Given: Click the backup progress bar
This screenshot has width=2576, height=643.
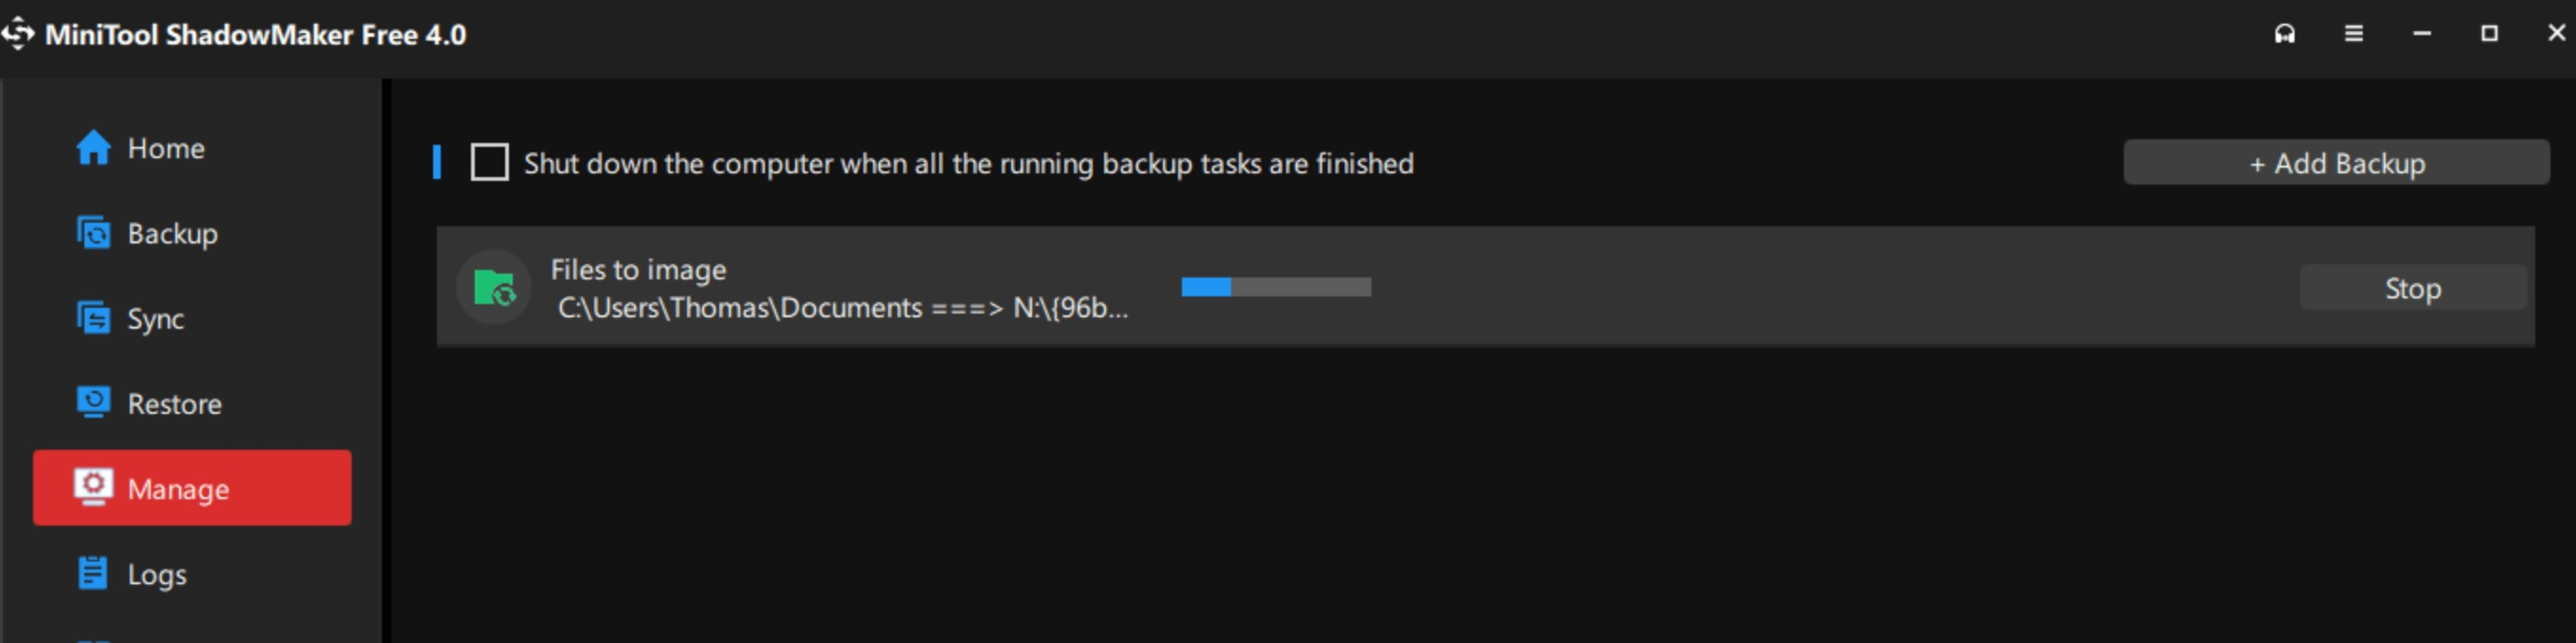Looking at the screenshot, I should click(x=1276, y=288).
